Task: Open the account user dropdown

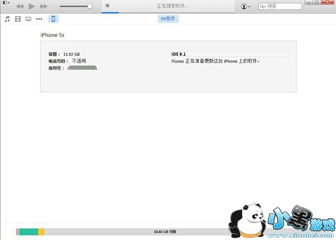Action: (246, 6)
